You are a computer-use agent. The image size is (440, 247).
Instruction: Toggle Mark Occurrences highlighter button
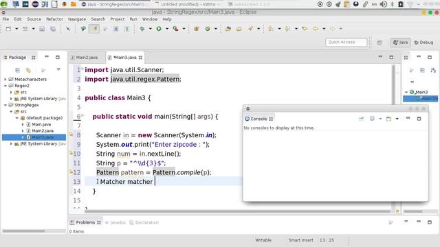pos(94,29)
